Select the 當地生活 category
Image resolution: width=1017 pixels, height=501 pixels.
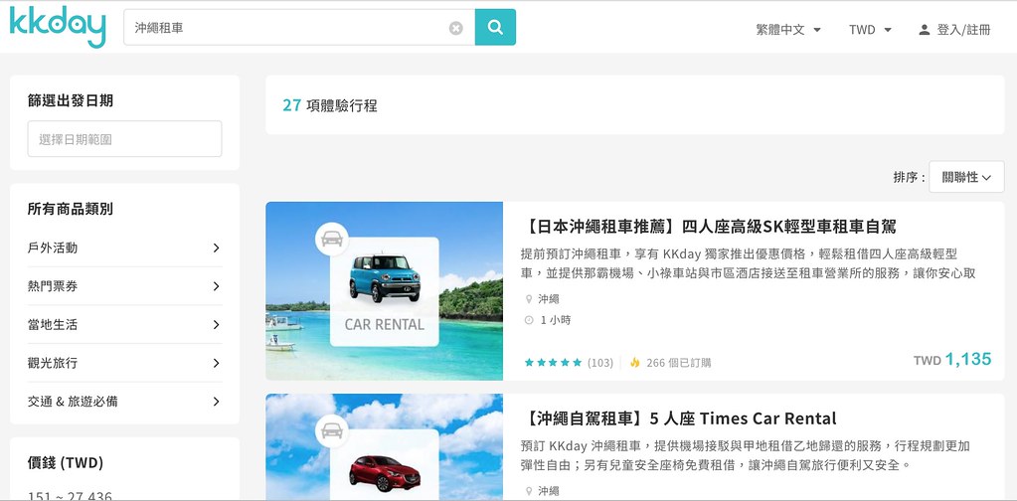(124, 325)
